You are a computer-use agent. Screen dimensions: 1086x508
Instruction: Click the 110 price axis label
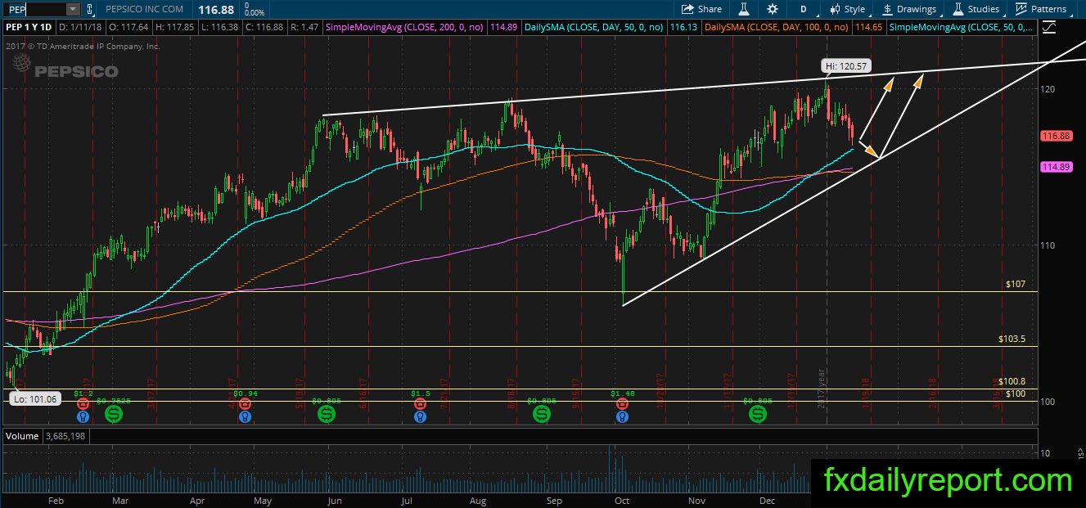(1047, 245)
